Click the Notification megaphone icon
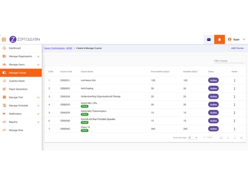Image resolution: width=248 pixels, height=186 pixels. 4,114
